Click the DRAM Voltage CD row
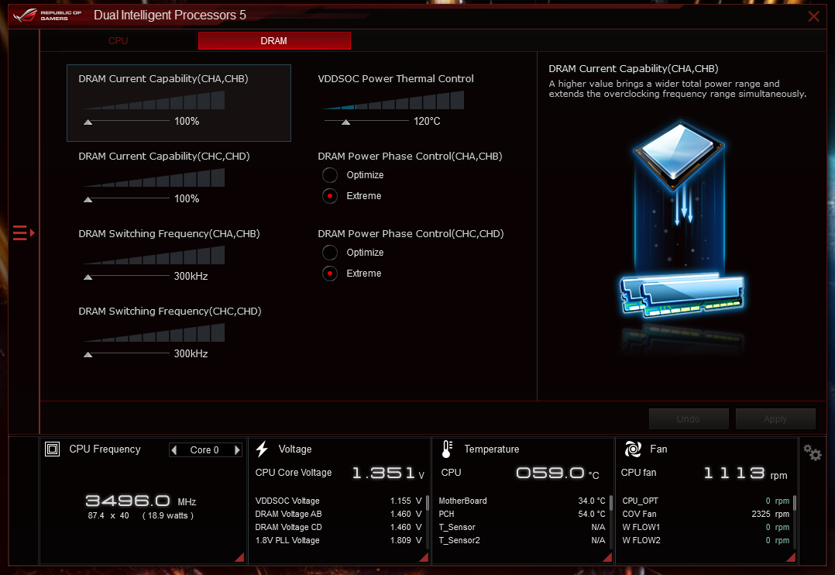The width and height of the screenshot is (835, 575). 338,527
